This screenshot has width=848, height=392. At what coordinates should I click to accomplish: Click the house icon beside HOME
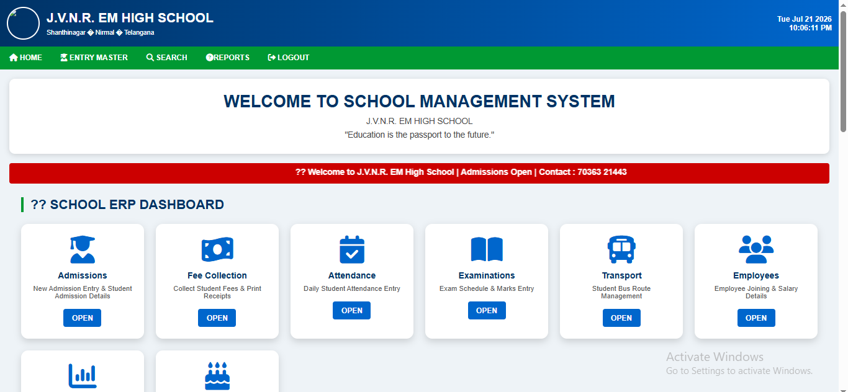click(x=14, y=58)
